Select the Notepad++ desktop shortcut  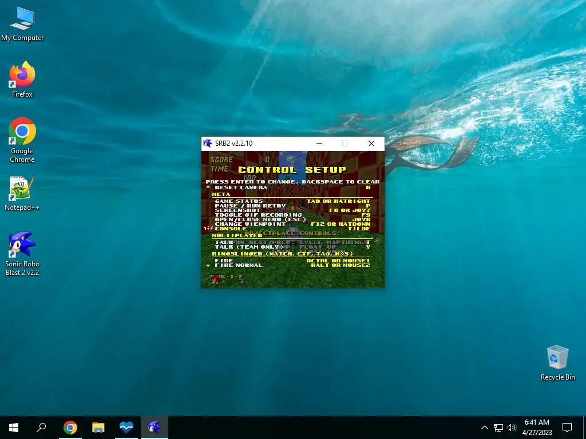coord(22,193)
